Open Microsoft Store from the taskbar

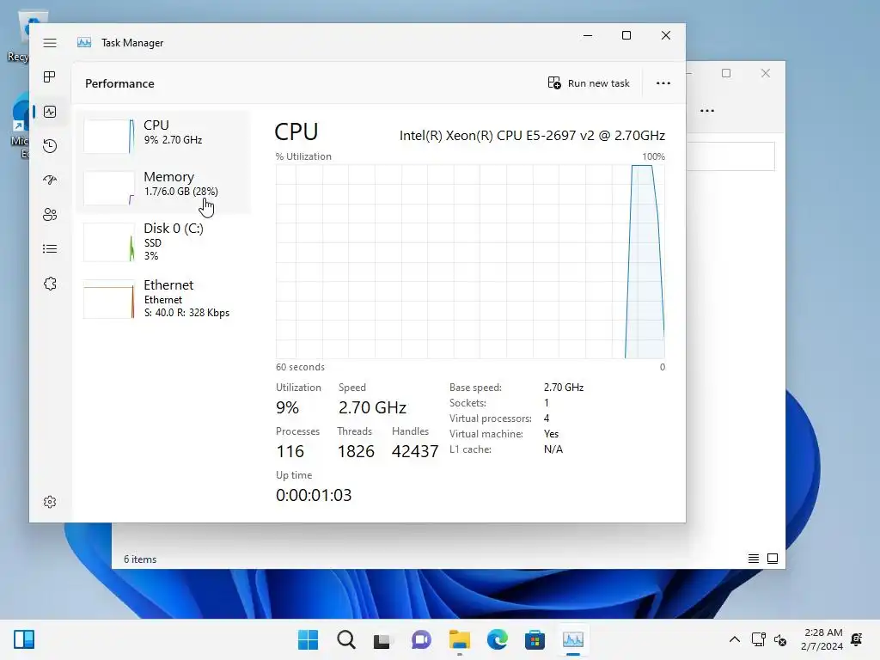point(535,639)
